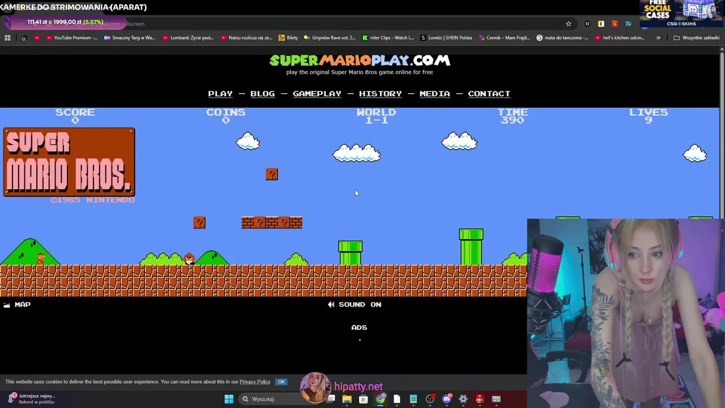
Task: Click the COINS 0 counter
Action: click(225, 116)
